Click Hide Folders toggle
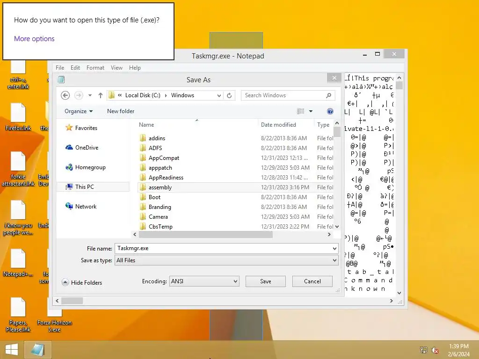The image size is (479, 359). 82,282
